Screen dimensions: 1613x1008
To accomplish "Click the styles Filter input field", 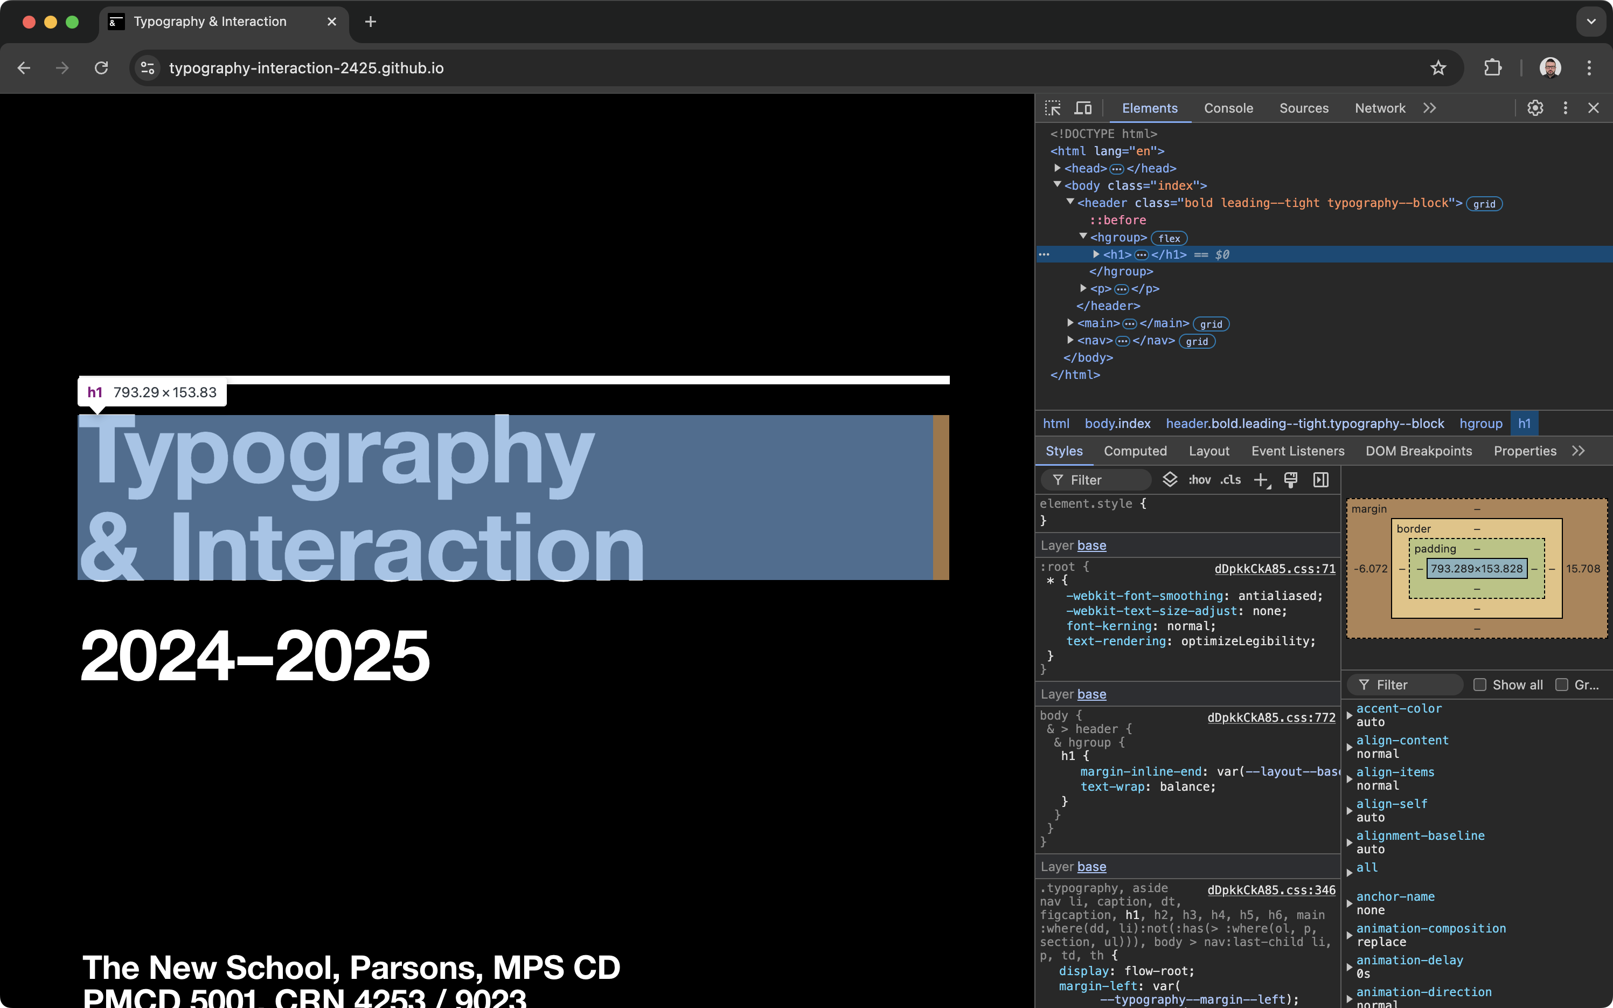I will pos(1096,480).
